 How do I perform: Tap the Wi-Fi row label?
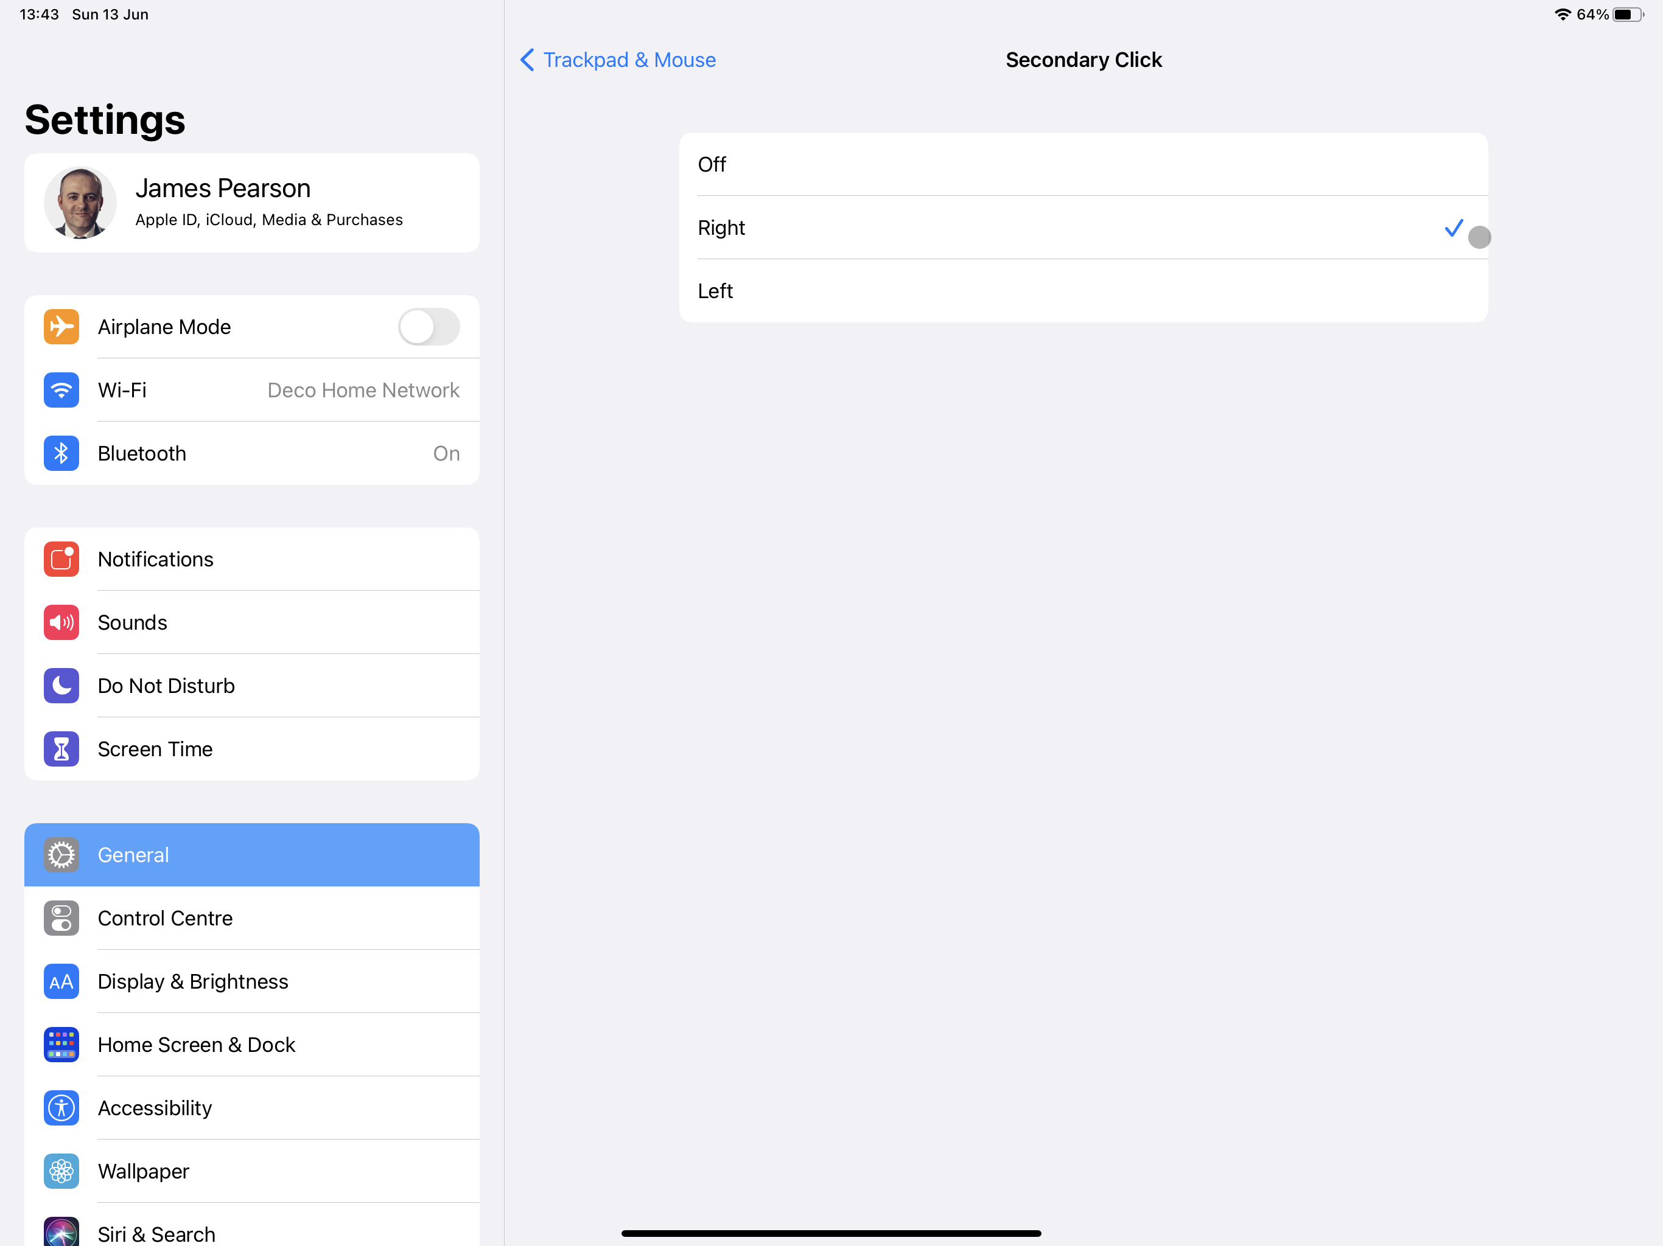pos(122,390)
